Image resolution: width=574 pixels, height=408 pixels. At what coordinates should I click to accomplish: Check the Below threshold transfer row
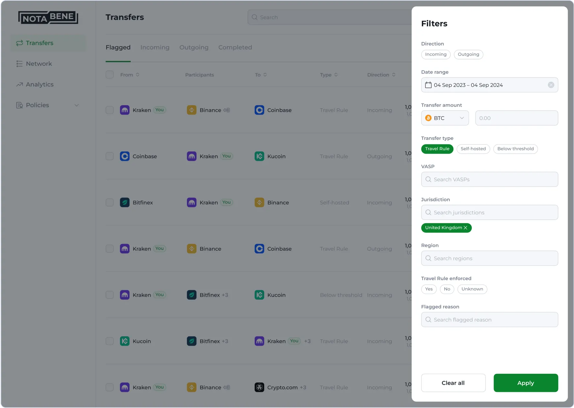tap(110, 295)
